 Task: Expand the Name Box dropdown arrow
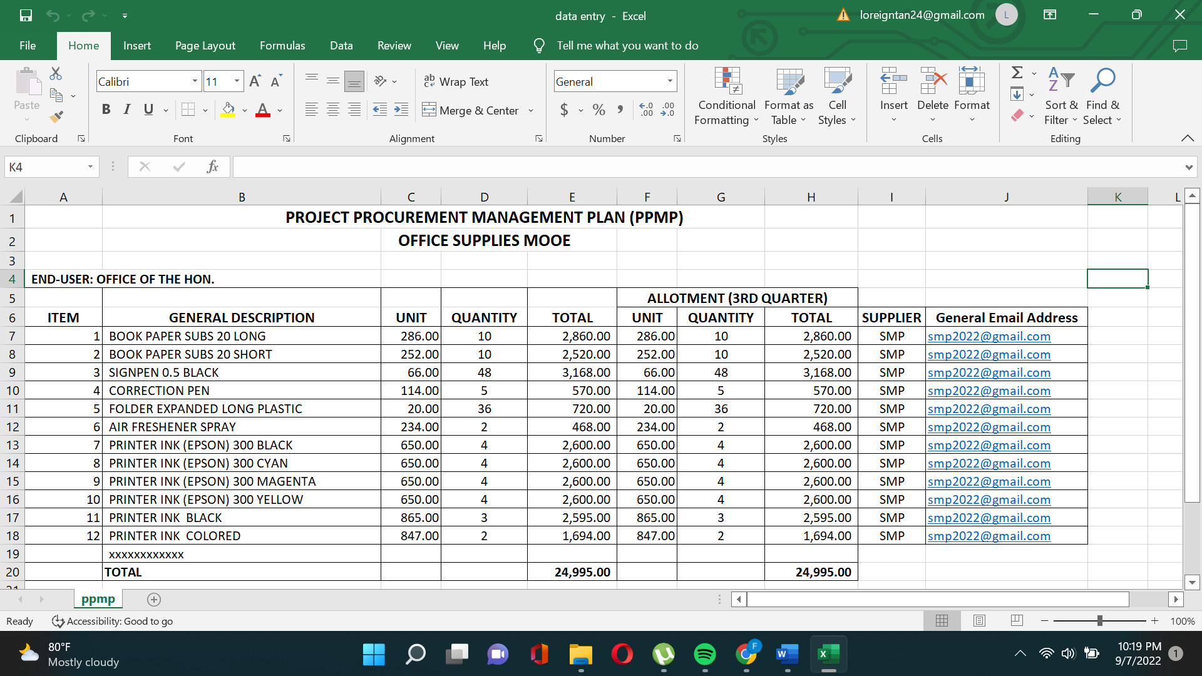tap(90, 166)
